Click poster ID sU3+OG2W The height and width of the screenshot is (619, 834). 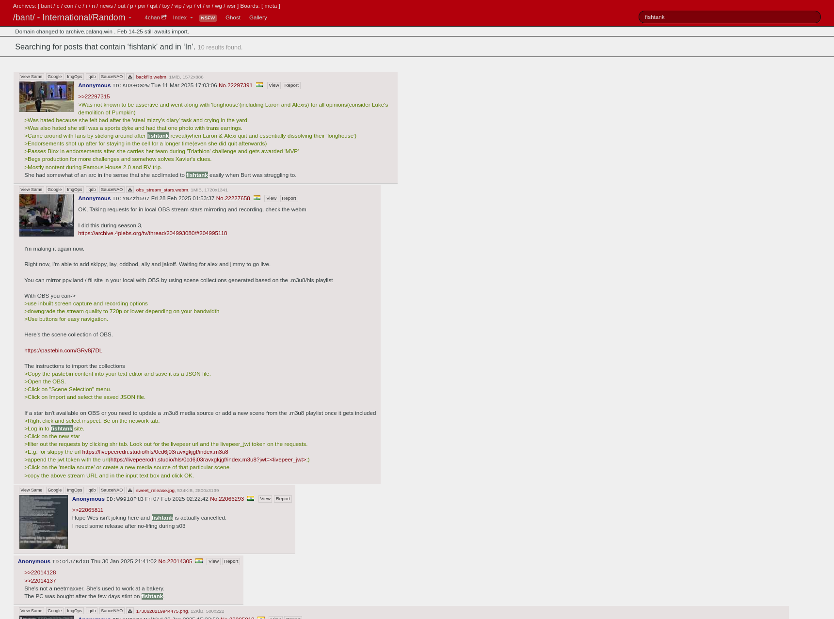click(131, 86)
